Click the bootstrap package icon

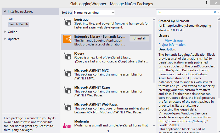tap(67, 23)
